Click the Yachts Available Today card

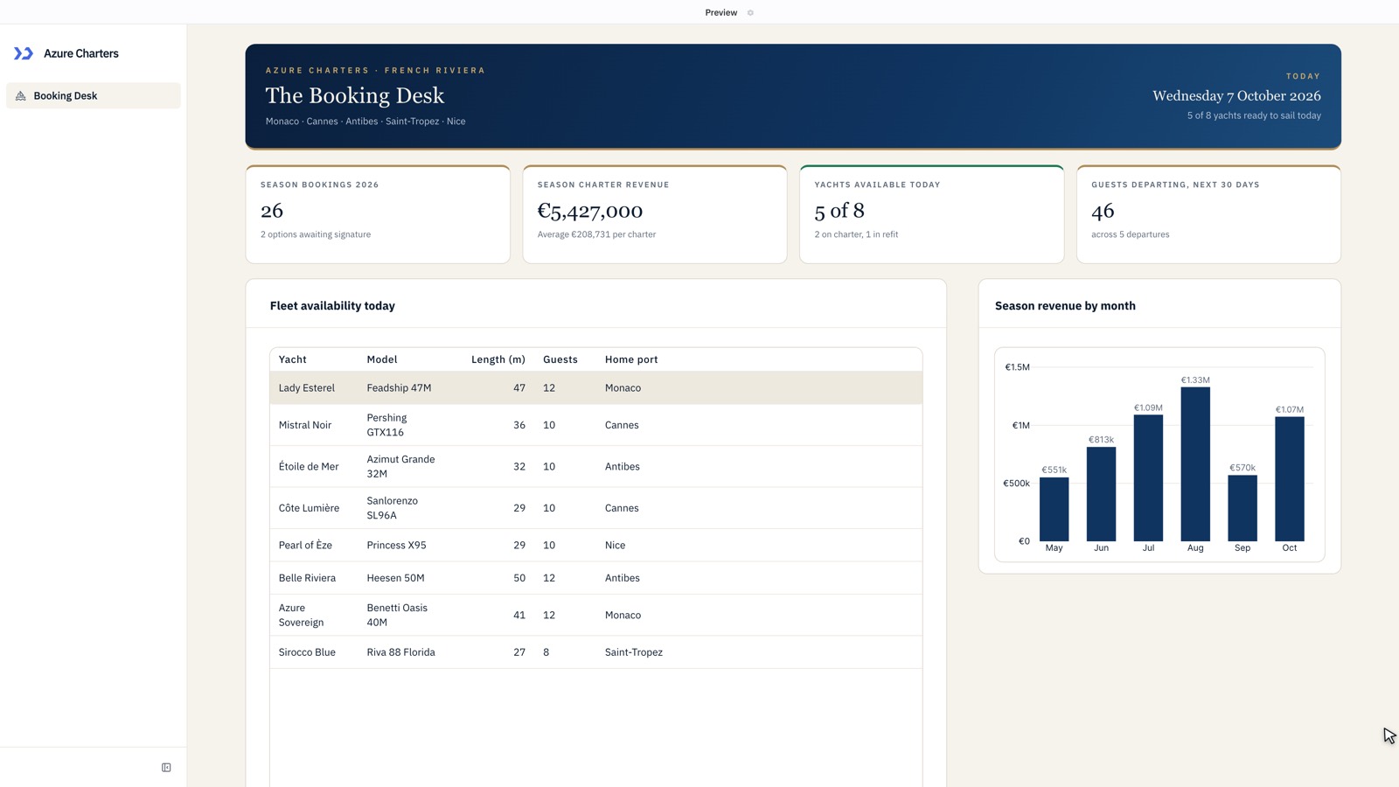[932, 214]
